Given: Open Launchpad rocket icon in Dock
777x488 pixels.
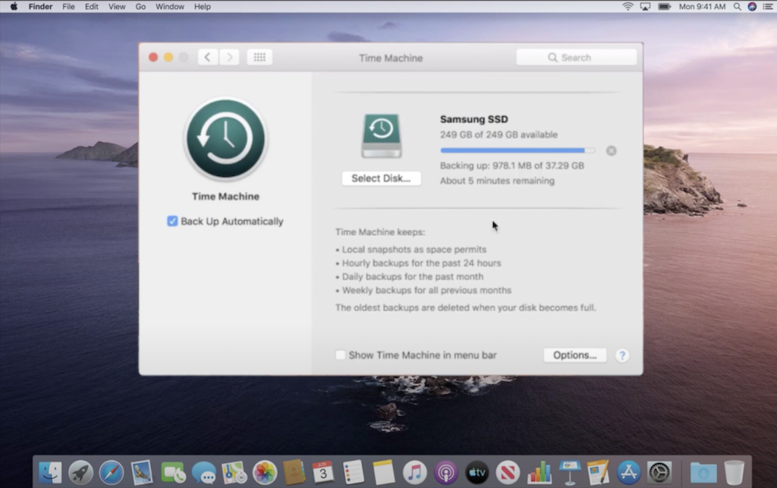Looking at the screenshot, I should (x=80, y=472).
